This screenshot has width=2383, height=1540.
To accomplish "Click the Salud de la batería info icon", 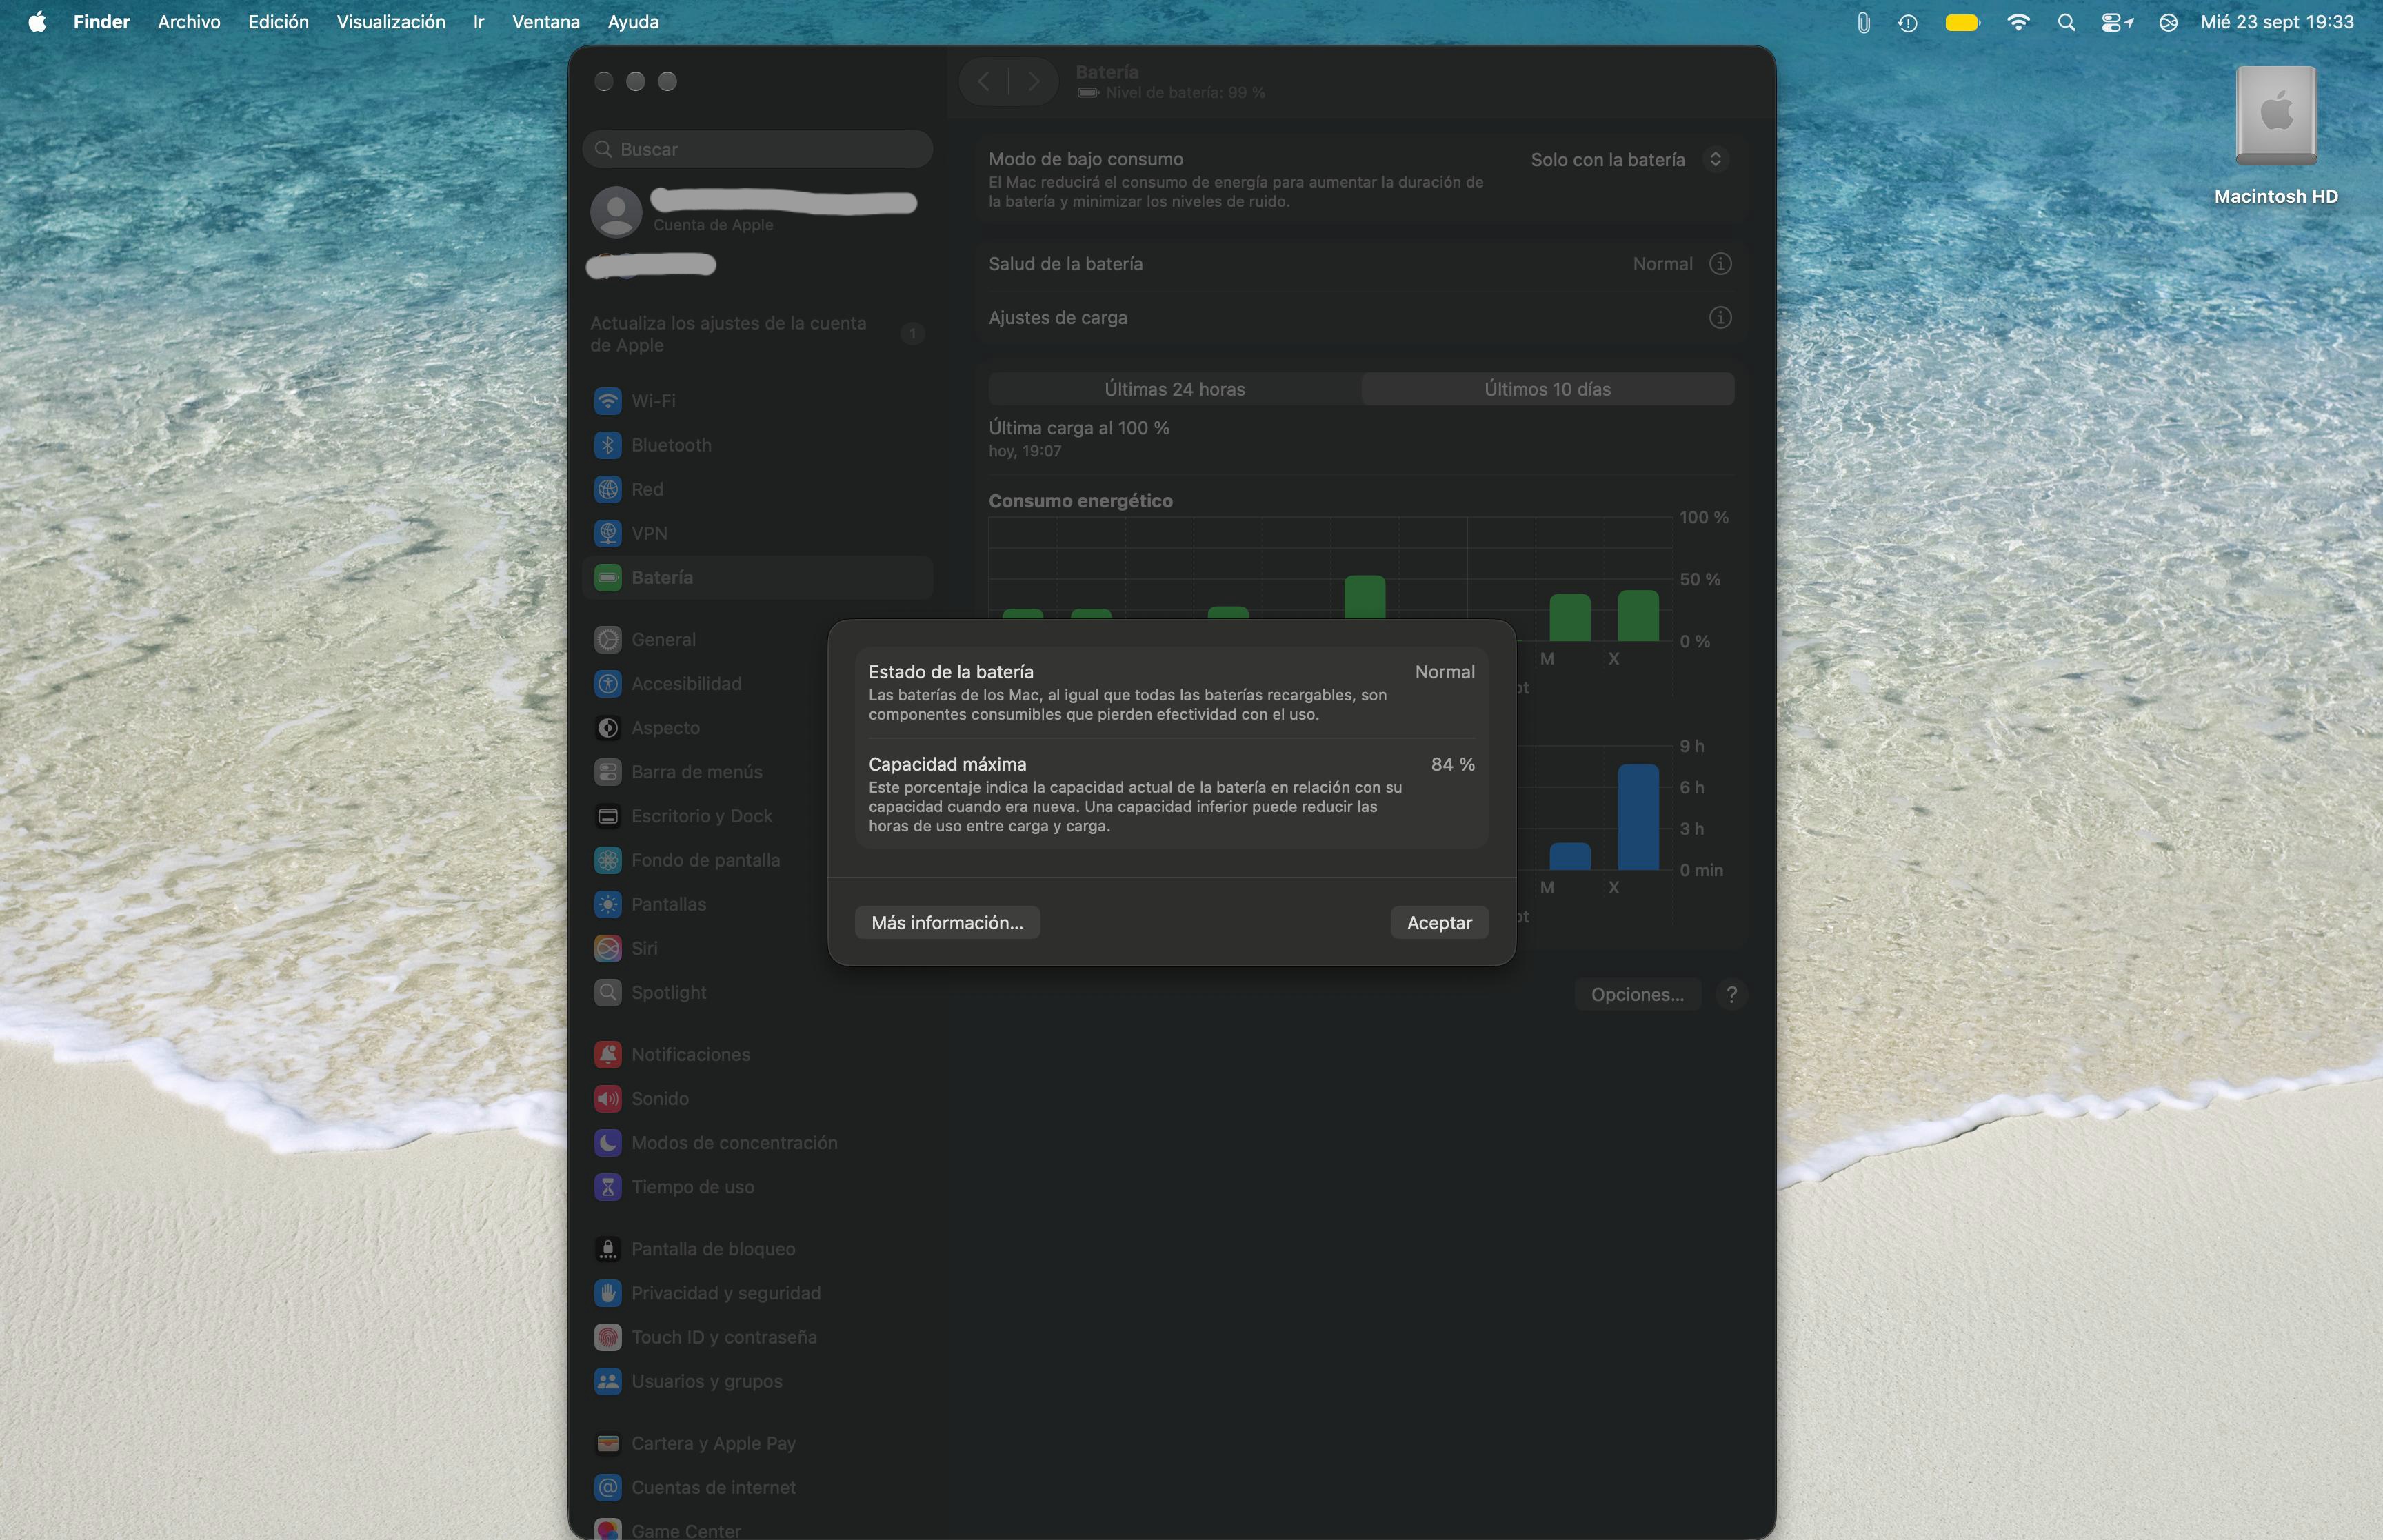I will (1720, 264).
